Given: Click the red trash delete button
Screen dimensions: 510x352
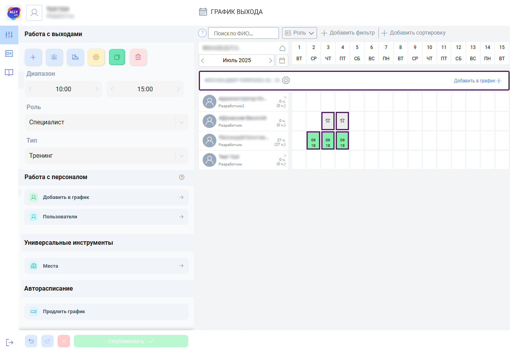Looking at the screenshot, I should (138, 57).
